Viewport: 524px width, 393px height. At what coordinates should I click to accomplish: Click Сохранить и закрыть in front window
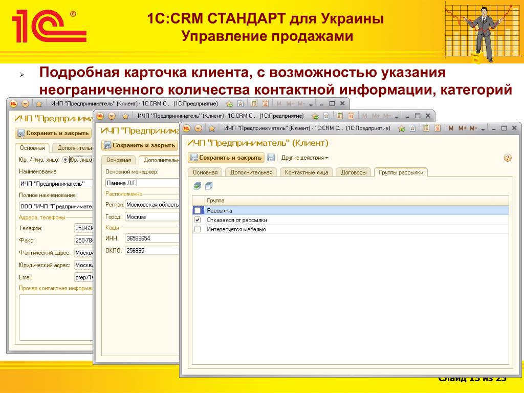tap(226, 158)
